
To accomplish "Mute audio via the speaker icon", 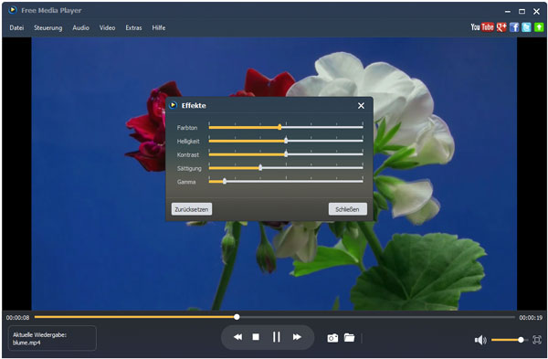I will pyautogui.click(x=480, y=340).
